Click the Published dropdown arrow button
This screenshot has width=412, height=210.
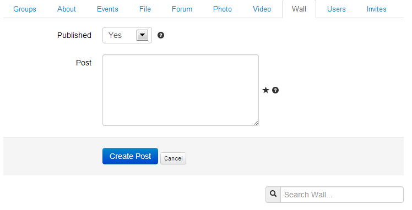pos(143,35)
